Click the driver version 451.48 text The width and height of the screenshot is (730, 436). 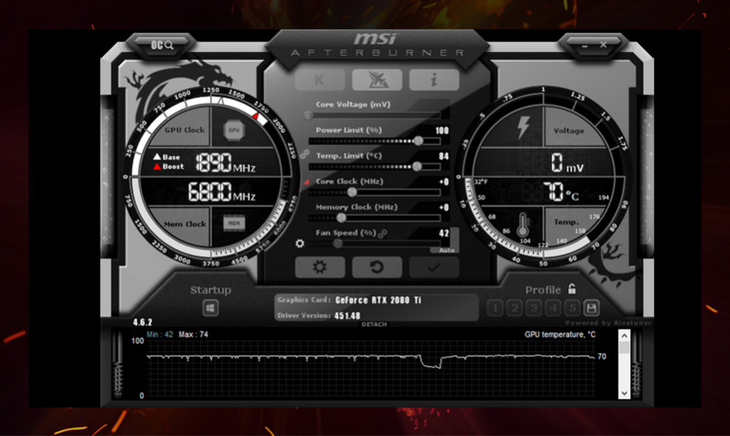click(348, 316)
